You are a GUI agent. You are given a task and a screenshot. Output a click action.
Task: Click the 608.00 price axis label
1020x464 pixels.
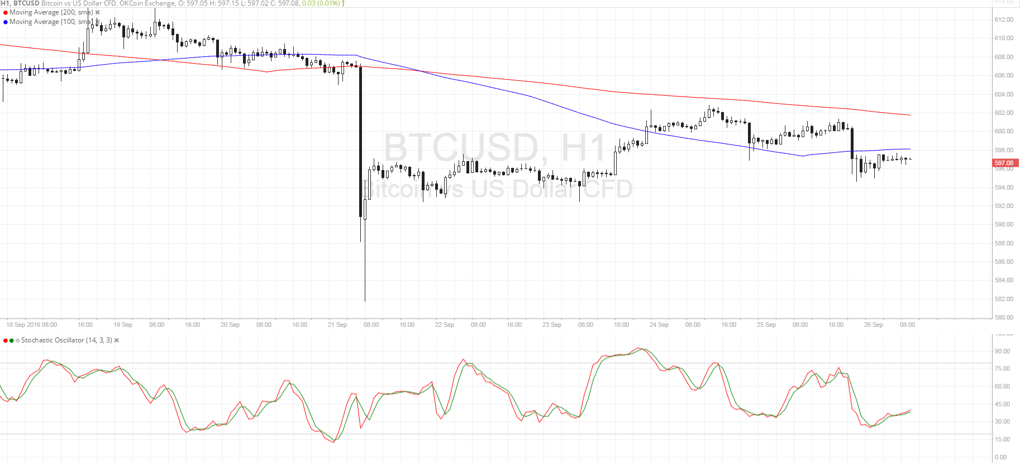pos(1004,57)
